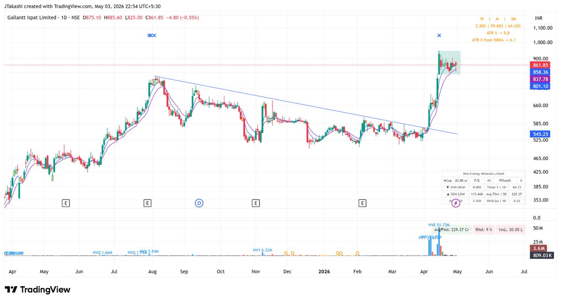561x302 pixels.
Task: Open the earnings E marker nearest Feb label
Action: [362, 203]
